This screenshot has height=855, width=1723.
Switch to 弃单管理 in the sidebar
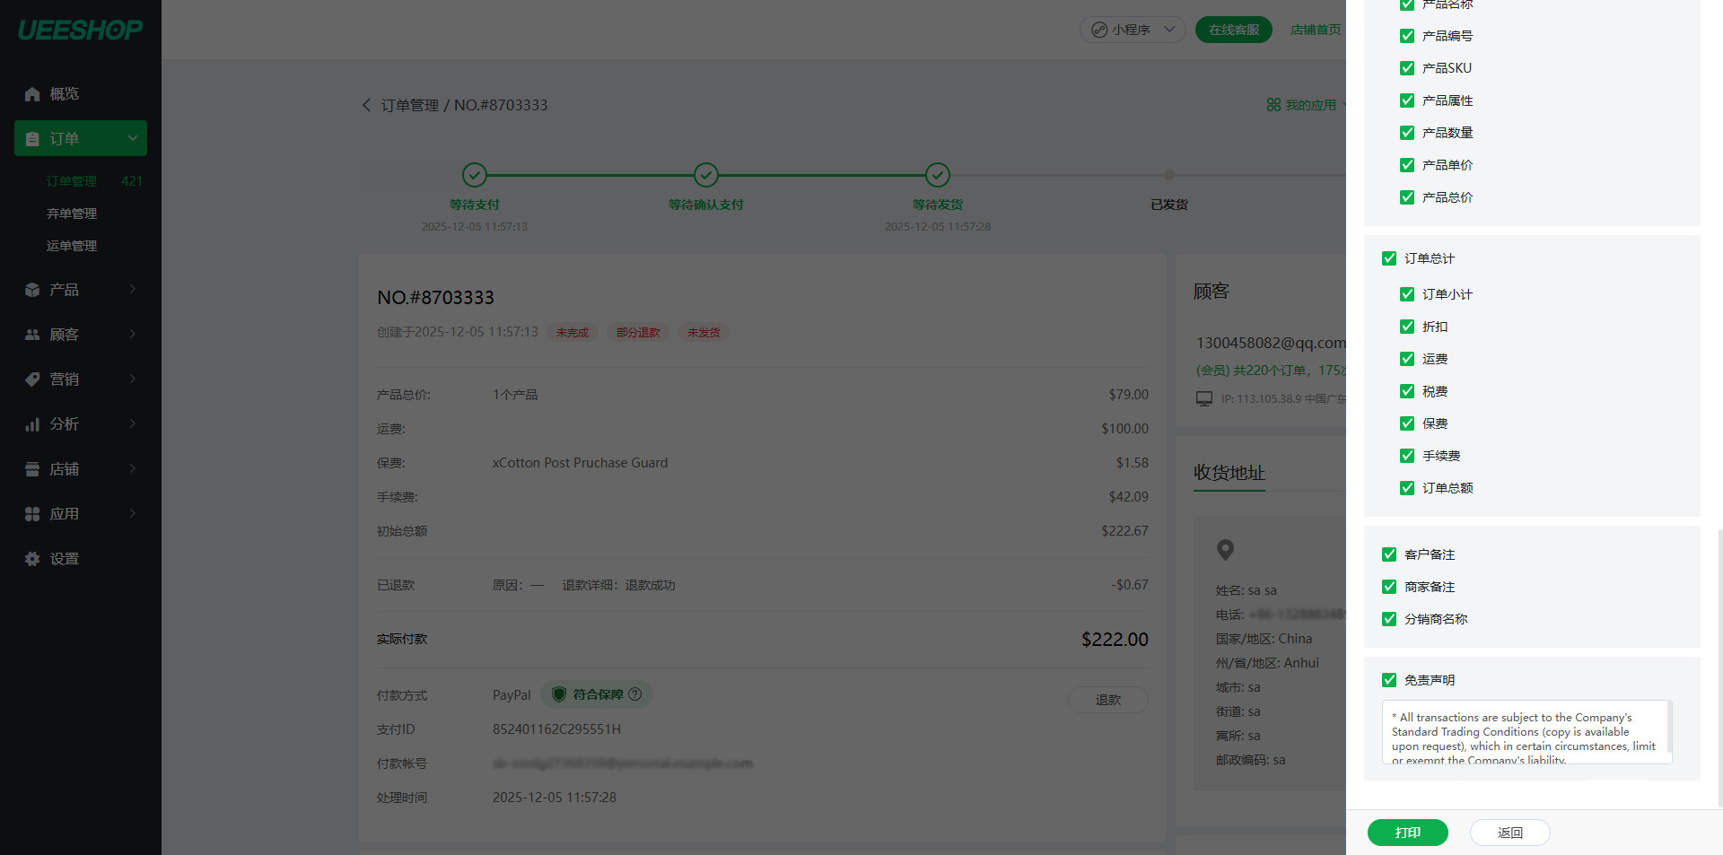[73, 213]
